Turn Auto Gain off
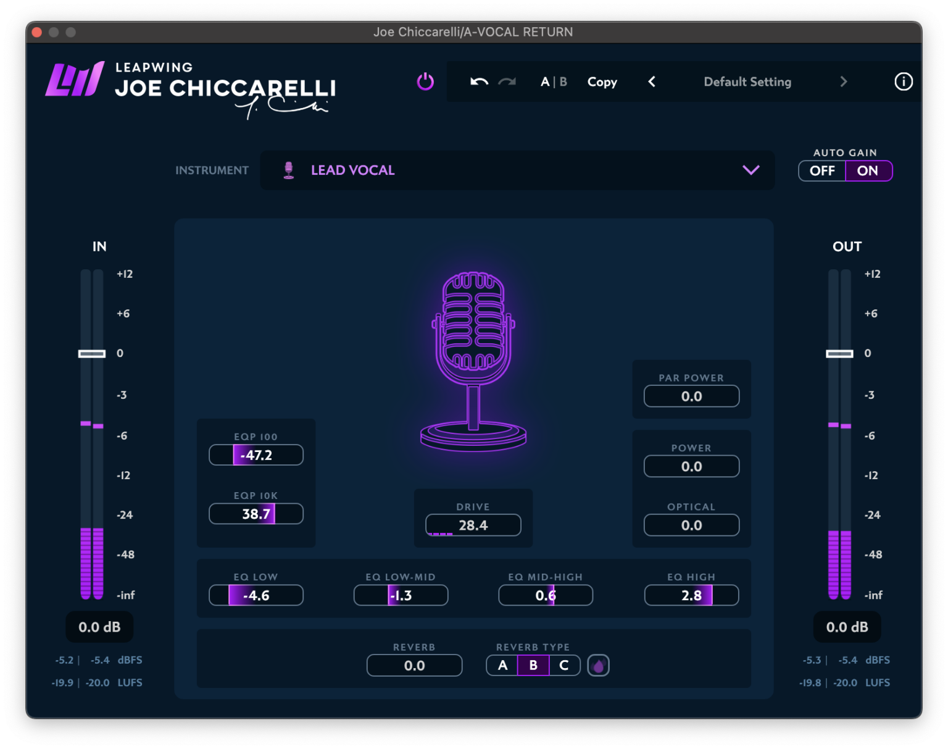The image size is (948, 749). (x=823, y=170)
